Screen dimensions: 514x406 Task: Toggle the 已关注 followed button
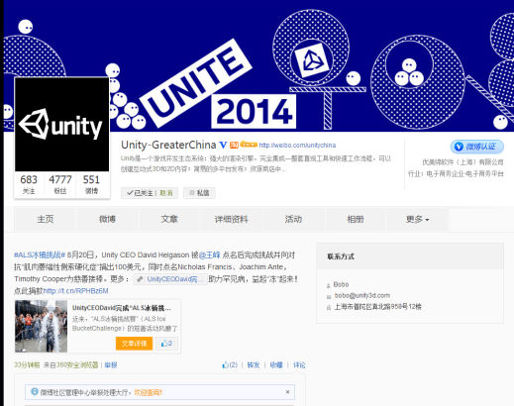pyautogui.click(x=140, y=193)
